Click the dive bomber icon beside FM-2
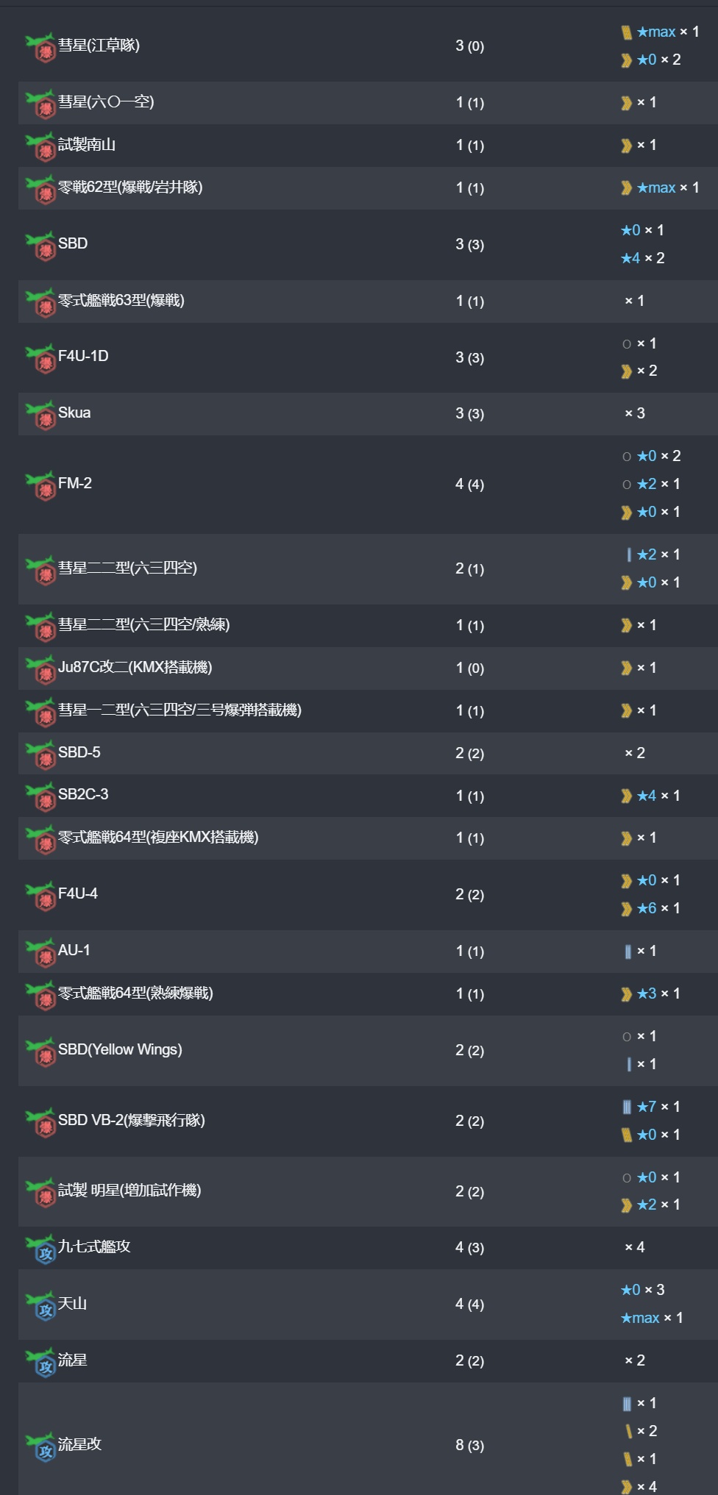The image size is (718, 1495). [40, 485]
